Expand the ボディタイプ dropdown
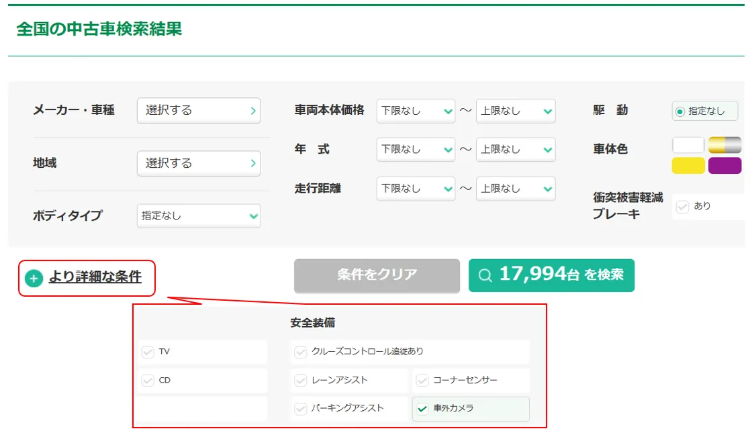Screen dimensions: 750x437 tap(199, 216)
